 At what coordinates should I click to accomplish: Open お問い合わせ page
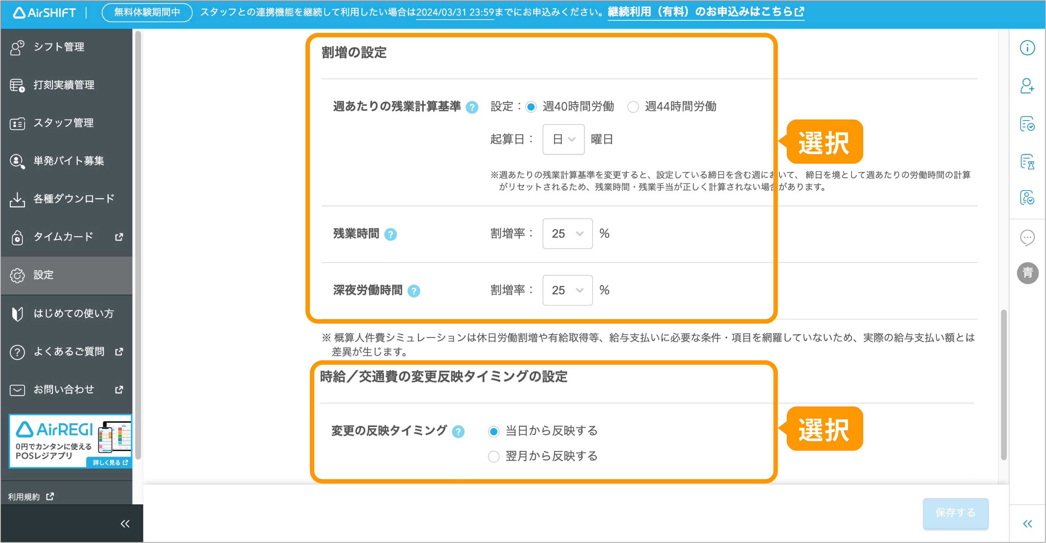click(67, 390)
